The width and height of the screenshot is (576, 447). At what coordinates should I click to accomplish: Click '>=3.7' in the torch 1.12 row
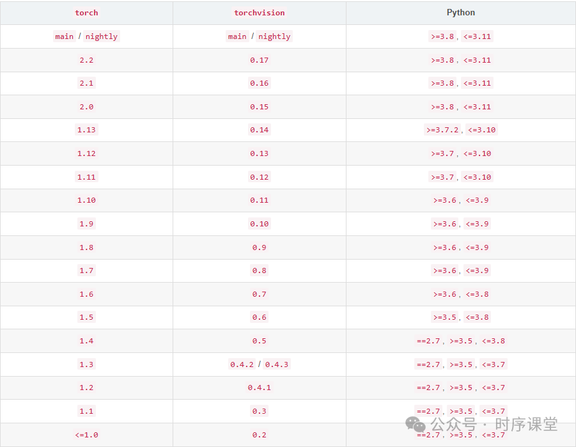(442, 153)
